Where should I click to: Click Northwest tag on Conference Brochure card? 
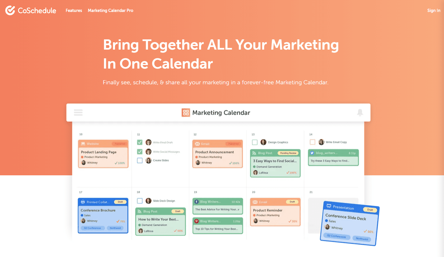pos(115,228)
